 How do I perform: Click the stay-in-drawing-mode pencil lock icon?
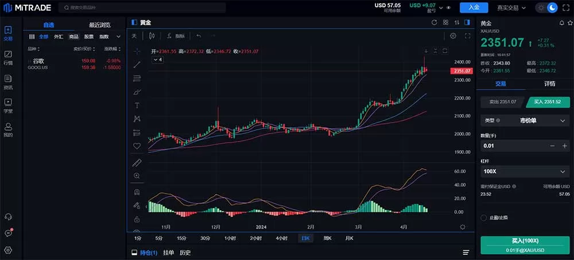137,206
